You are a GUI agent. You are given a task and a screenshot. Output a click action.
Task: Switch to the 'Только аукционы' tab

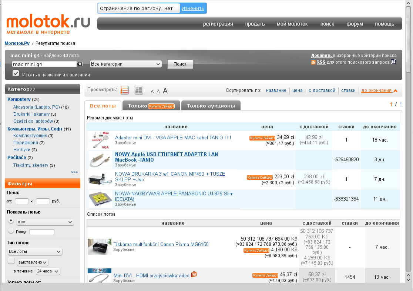tap(211, 106)
